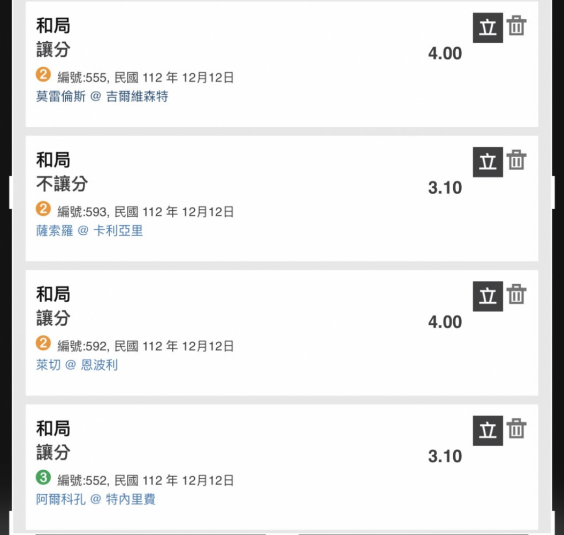The height and width of the screenshot is (535, 564).
Task: Click 和局 heading of bet 552 card
Action: (x=53, y=429)
